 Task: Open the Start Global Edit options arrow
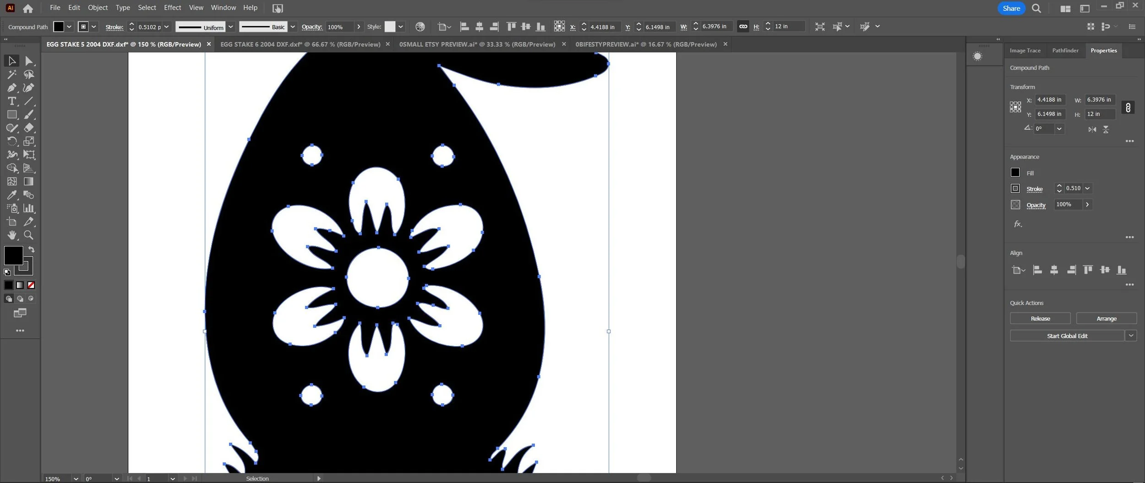(1131, 336)
